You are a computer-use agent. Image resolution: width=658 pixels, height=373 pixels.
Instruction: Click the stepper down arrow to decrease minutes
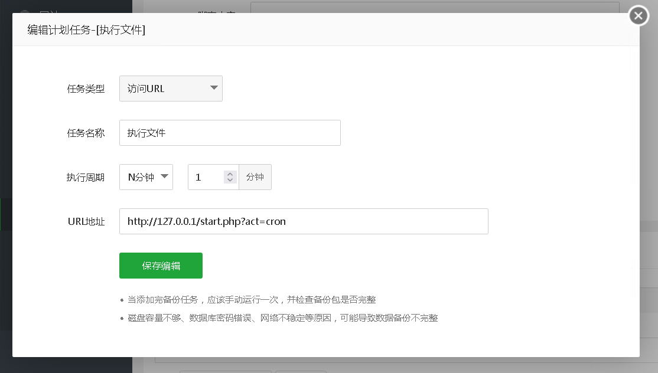click(230, 181)
